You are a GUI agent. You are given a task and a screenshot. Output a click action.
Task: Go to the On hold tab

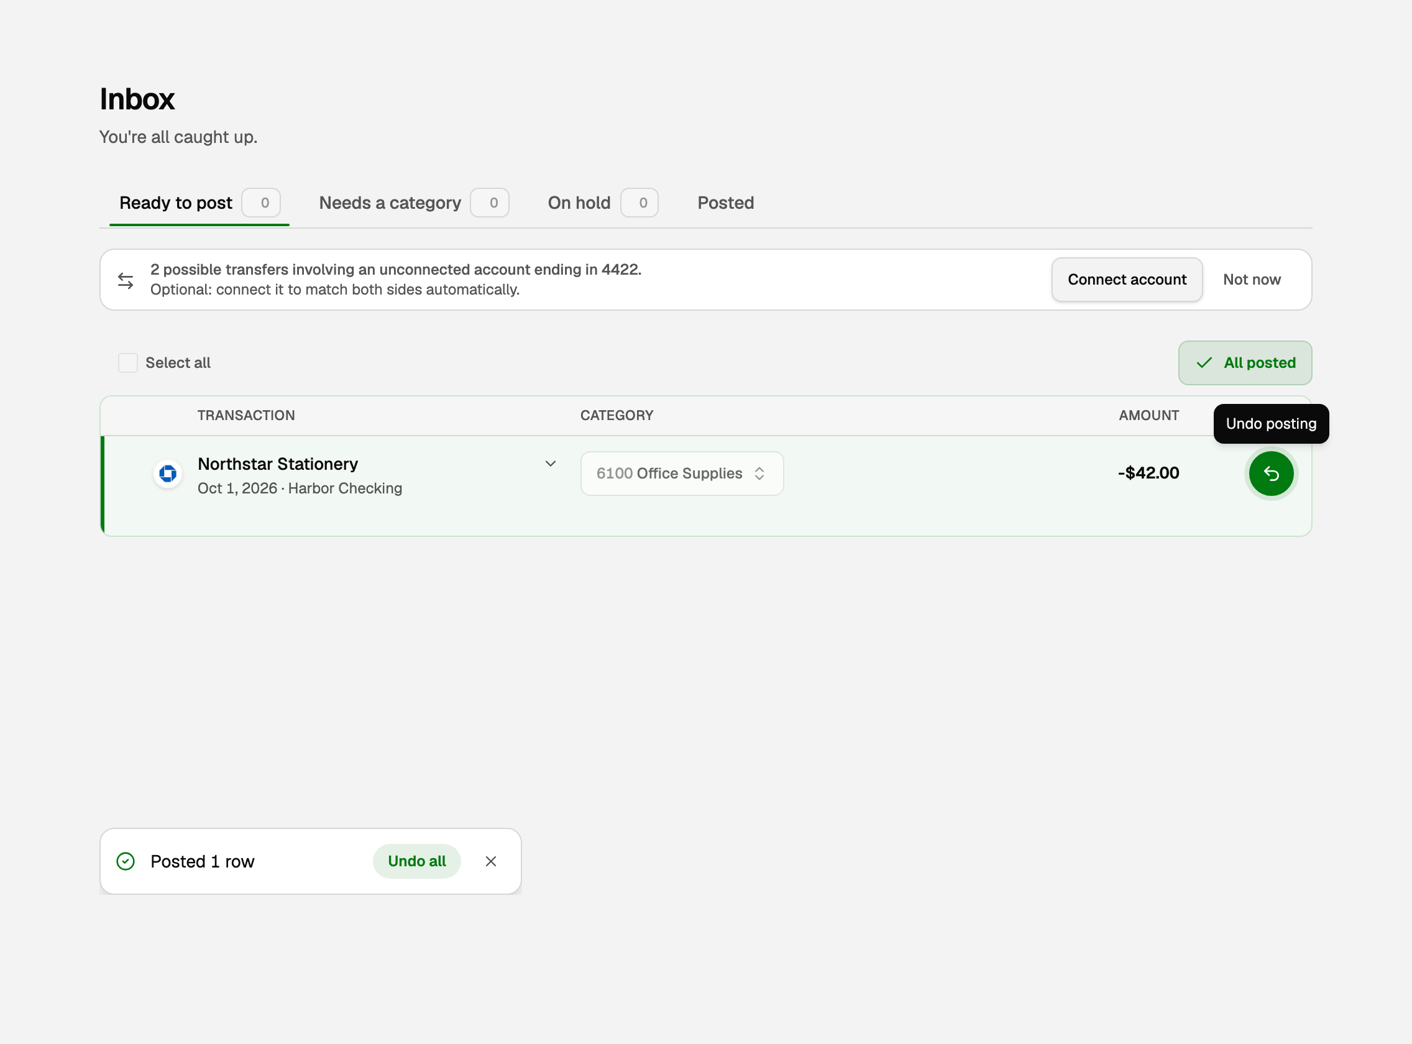coord(602,203)
